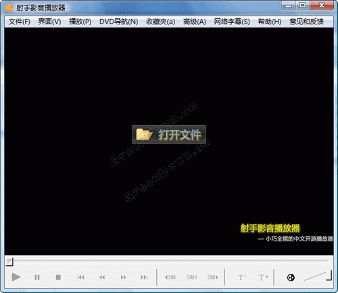
Task: Open the DVD导航(N) menu
Action: click(119, 22)
